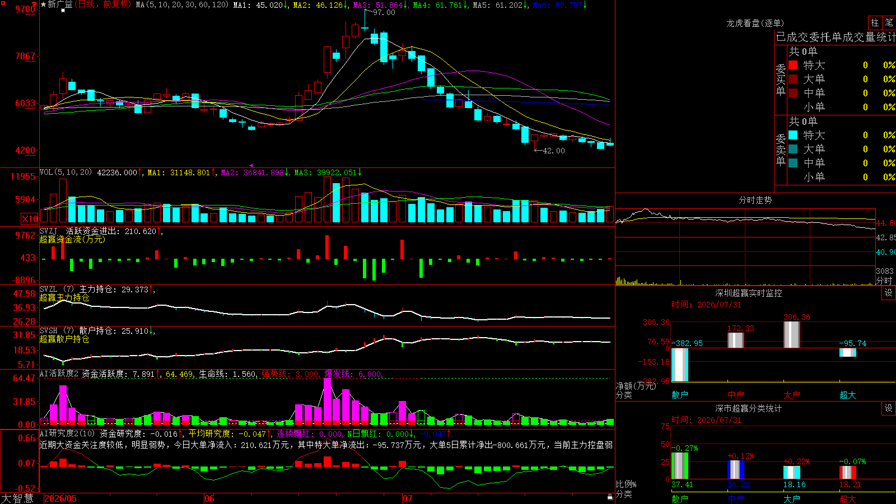
Task: Click the magenta triangle marker above the volume panel
Action: (251, 165)
